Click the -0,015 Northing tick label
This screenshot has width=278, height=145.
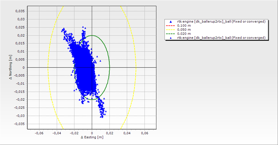pyautogui.click(x=19, y=92)
